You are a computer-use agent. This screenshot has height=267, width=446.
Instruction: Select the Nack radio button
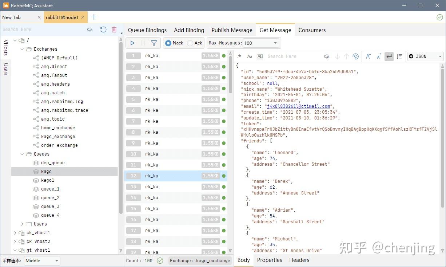[168, 43]
